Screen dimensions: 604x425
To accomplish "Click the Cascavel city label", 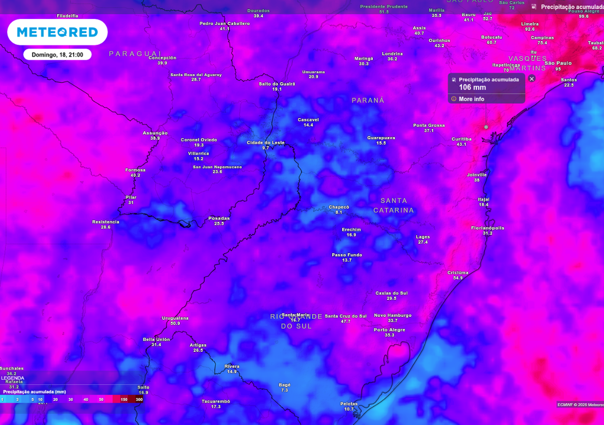I will [x=308, y=120].
